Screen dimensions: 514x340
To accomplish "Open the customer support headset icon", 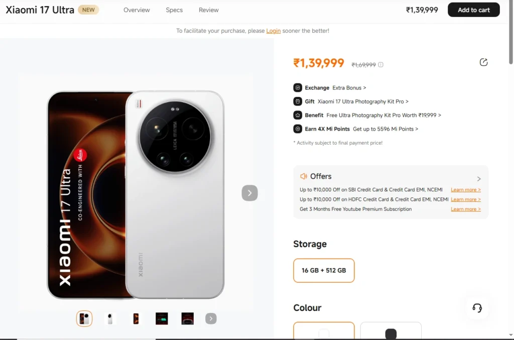I will click(476, 308).
